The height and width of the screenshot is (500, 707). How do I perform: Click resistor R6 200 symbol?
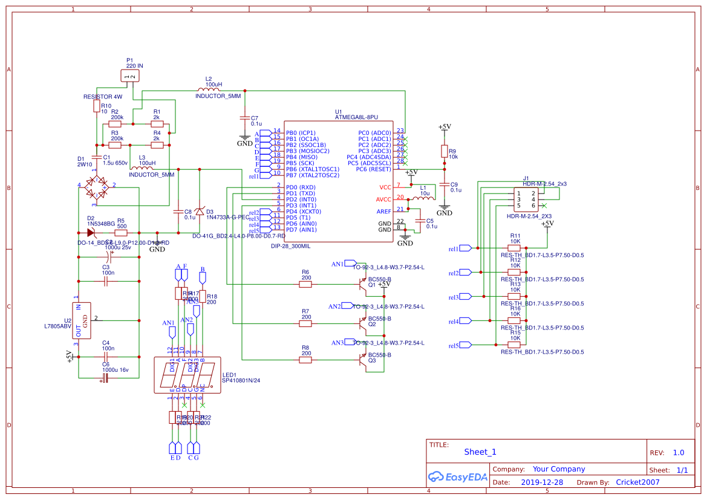pyautogui.click(x=305, y=285)
